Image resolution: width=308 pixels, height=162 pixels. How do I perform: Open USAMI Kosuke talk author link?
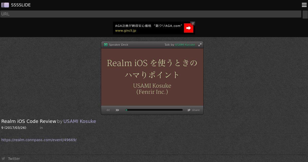[x=185, y=45]
